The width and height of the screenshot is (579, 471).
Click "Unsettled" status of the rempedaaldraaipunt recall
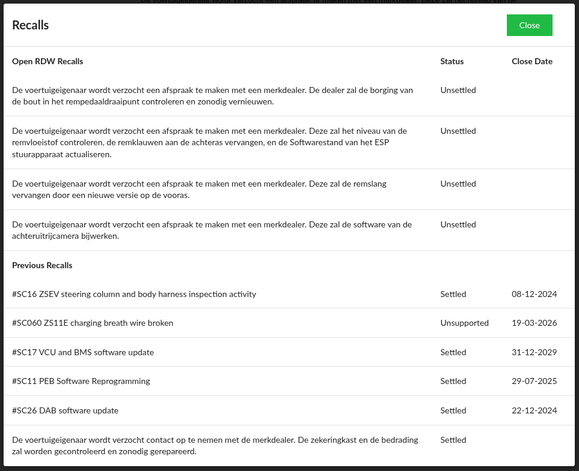[458, 90]
